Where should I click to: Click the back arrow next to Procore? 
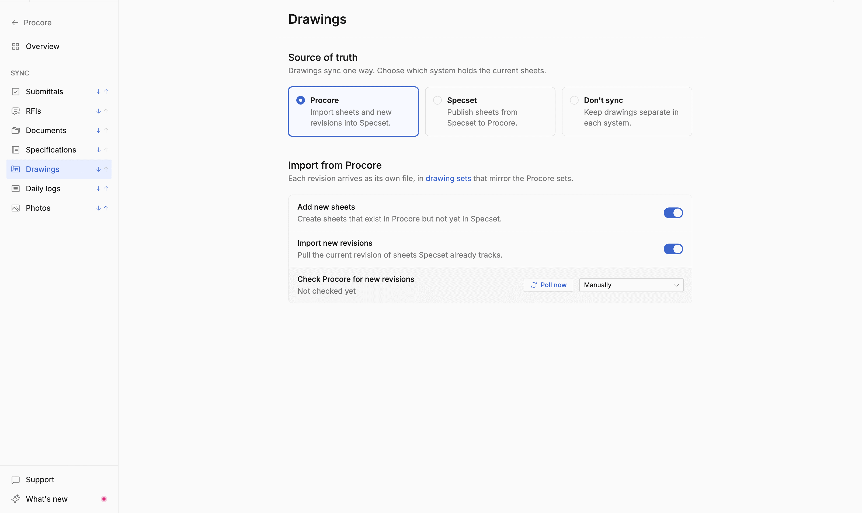[15, 23]
